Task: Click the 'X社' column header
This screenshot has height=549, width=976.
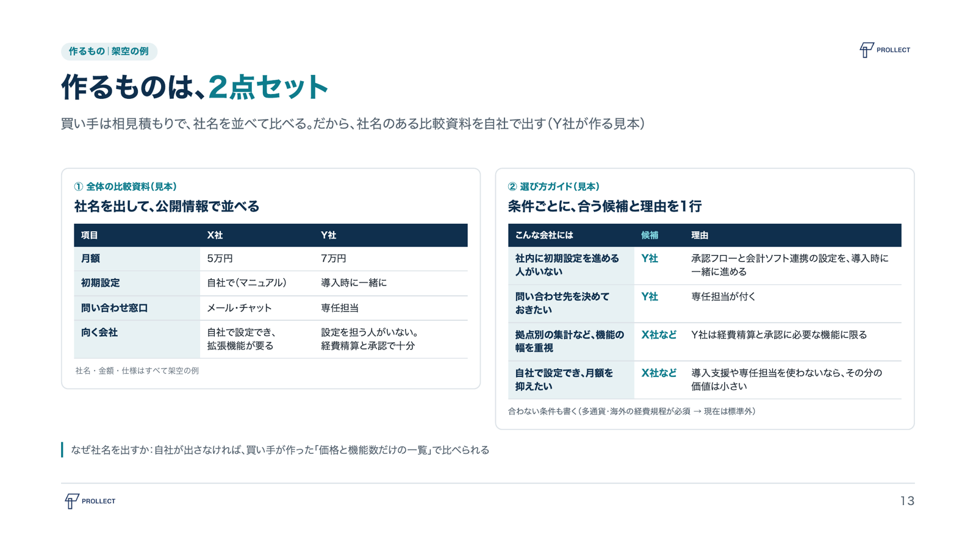Action: tap(215, 235)
